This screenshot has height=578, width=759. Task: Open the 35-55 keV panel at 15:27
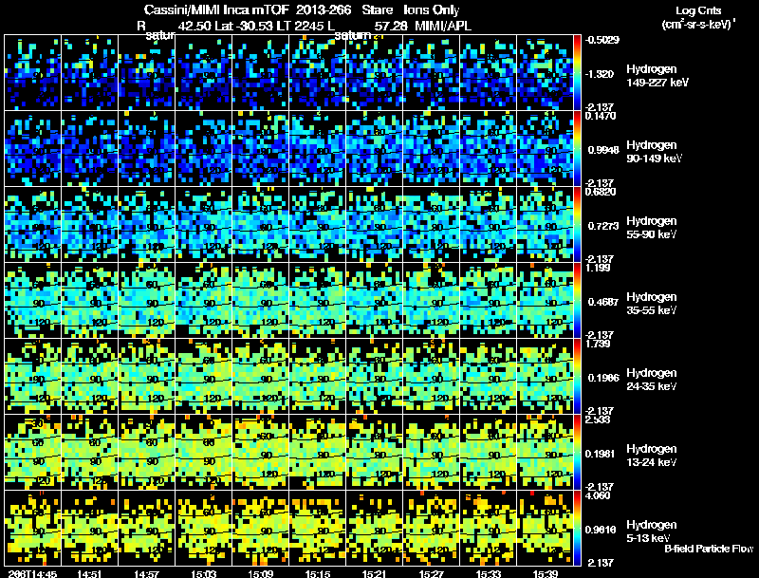click(432, 301)
